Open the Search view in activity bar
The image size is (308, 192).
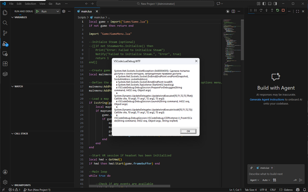tap(5, 23)
